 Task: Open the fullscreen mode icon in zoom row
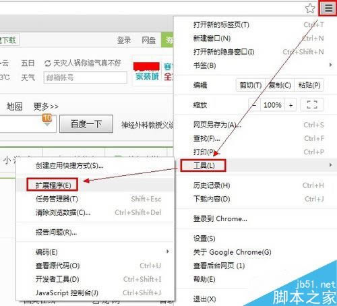coord(312,104)
